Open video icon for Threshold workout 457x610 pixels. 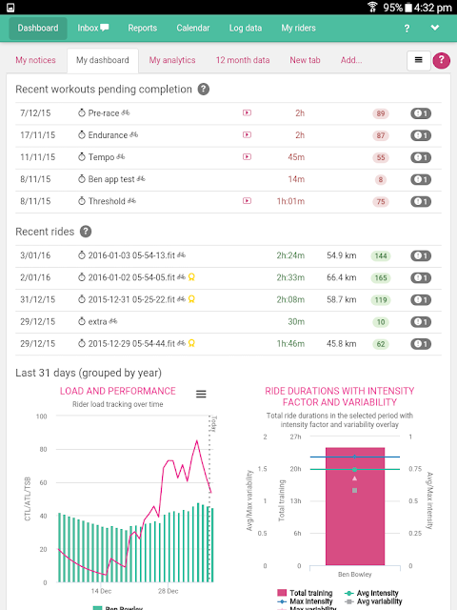pos(247,201)
